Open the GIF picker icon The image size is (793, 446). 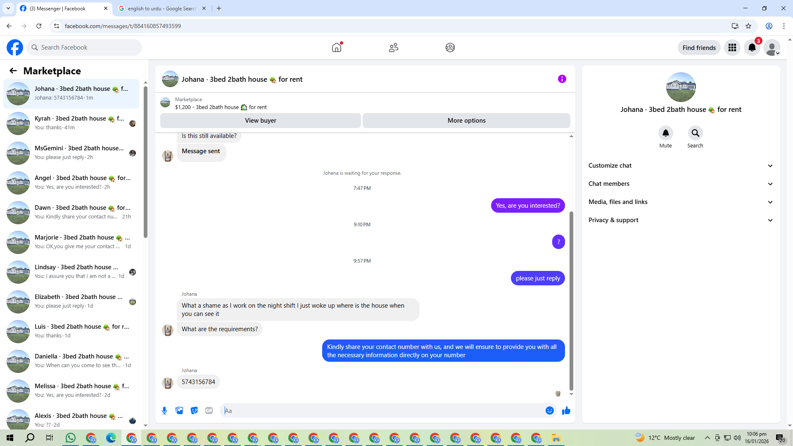click(x=209, y=410)
